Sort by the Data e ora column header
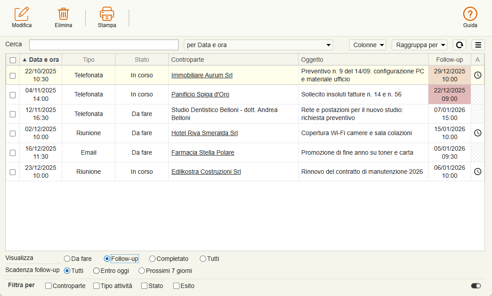The height and width of the screenshot is (296, 492). [41, 60]
